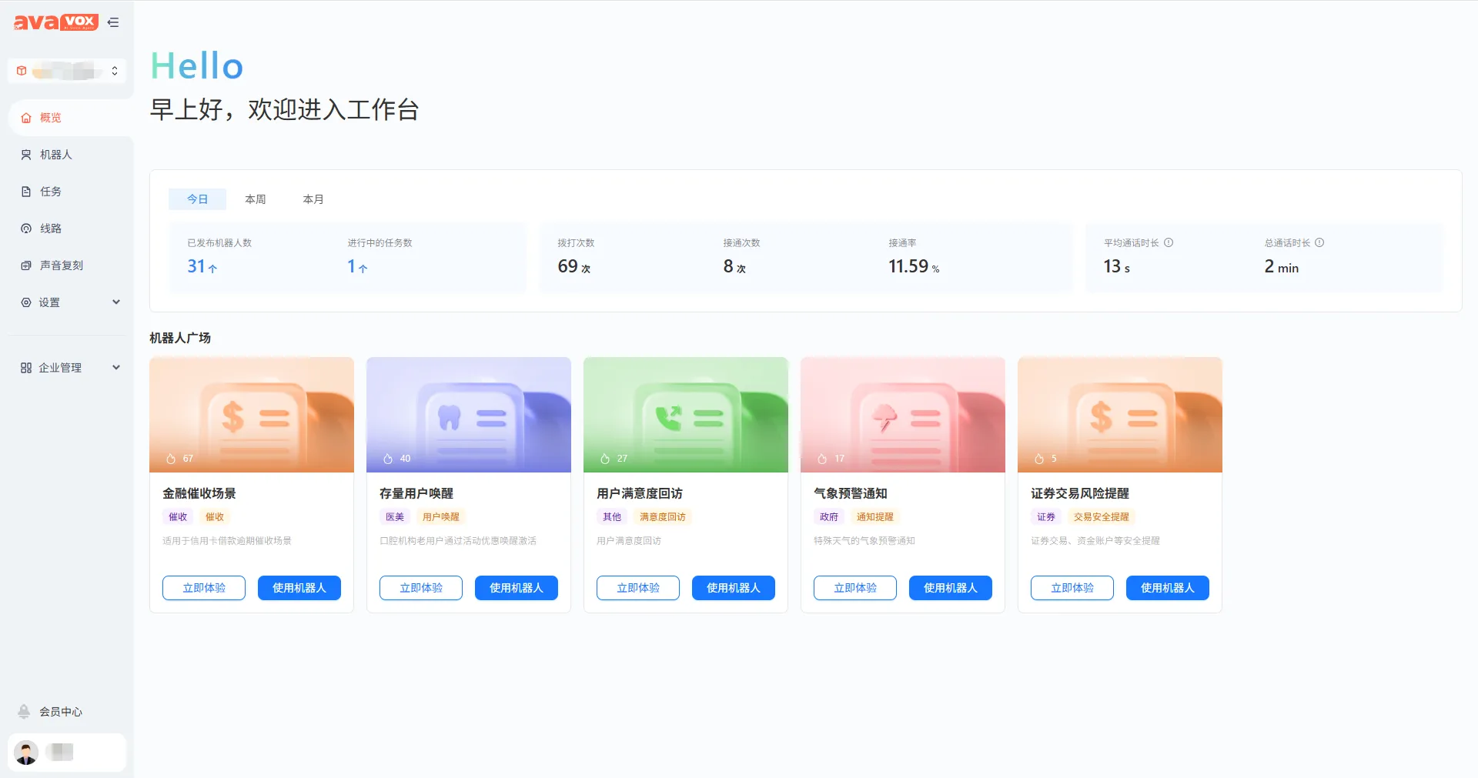Expand the 企业管理 menu chevron
This screenshot has width=1478, height=778.
[x=116, y=367]
